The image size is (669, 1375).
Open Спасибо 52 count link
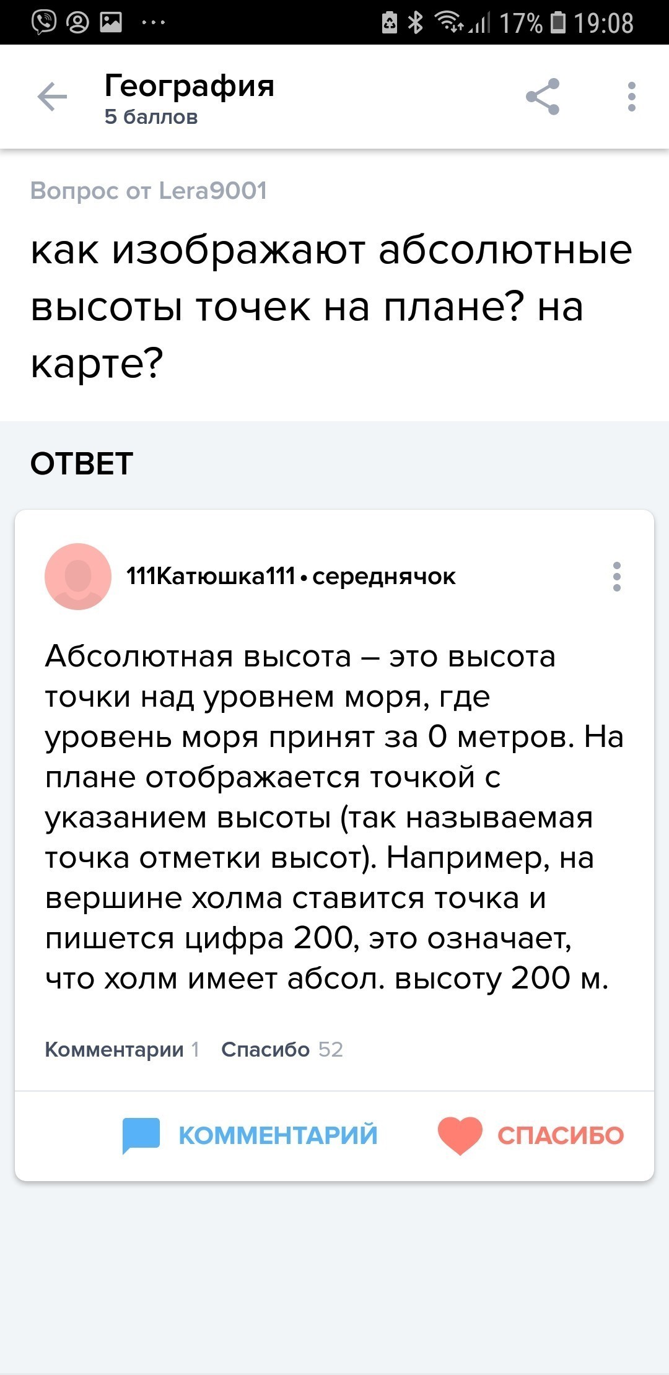pyautogui.click(x=282, y=1049)
